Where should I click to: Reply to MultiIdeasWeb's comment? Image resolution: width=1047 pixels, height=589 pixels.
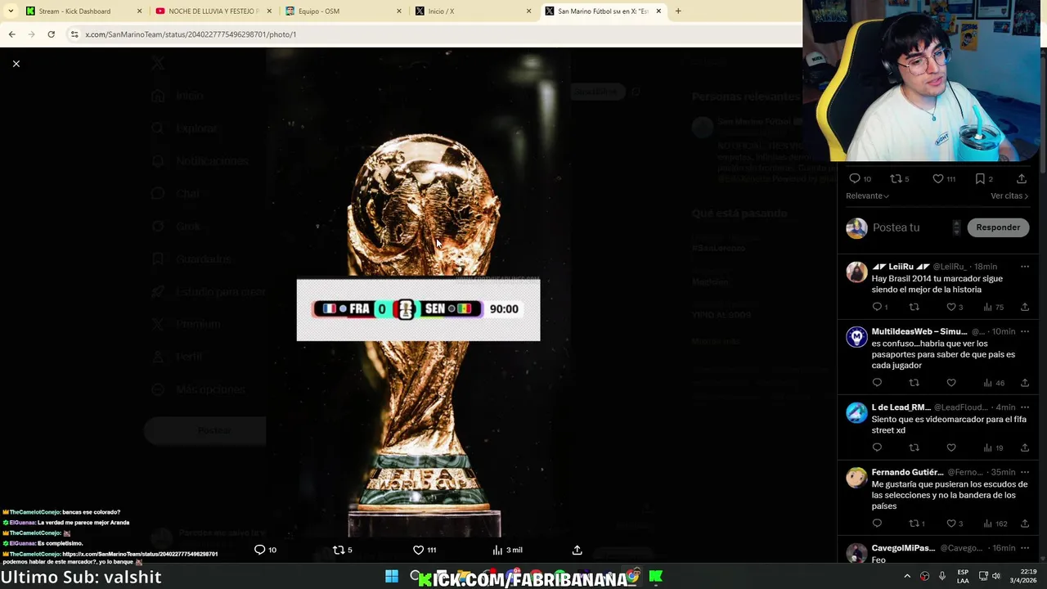(877, 383)
